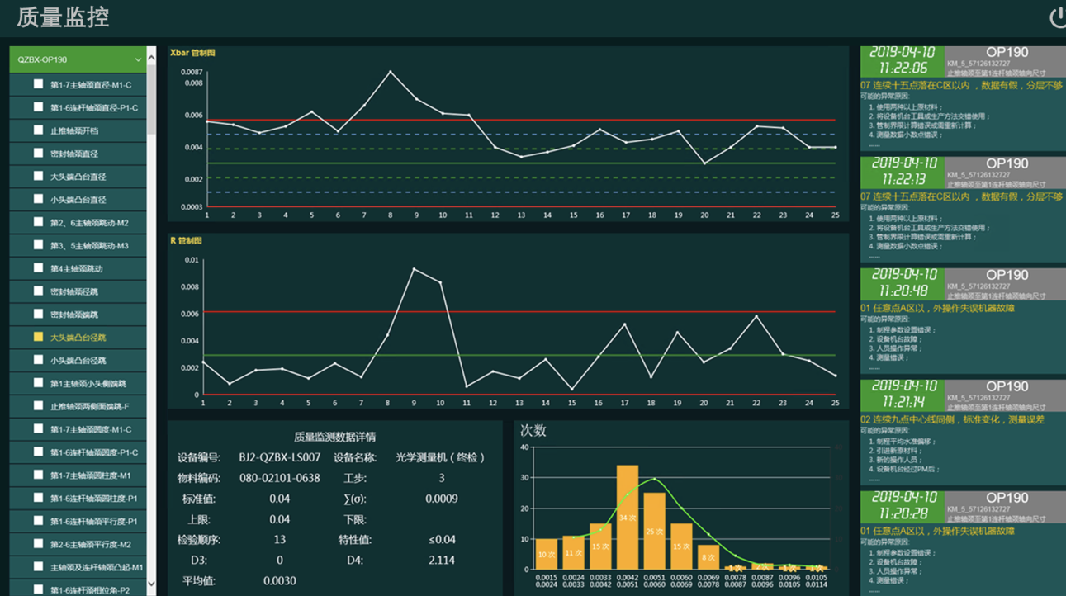Click the sidebar scrollbar down arrow
The height and width of the screenshot is (596, 1066).
pos(151,585)
